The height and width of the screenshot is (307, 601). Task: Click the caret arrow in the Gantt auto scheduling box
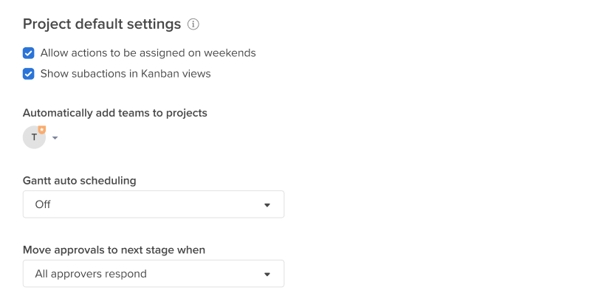click(x=267, y=205)
